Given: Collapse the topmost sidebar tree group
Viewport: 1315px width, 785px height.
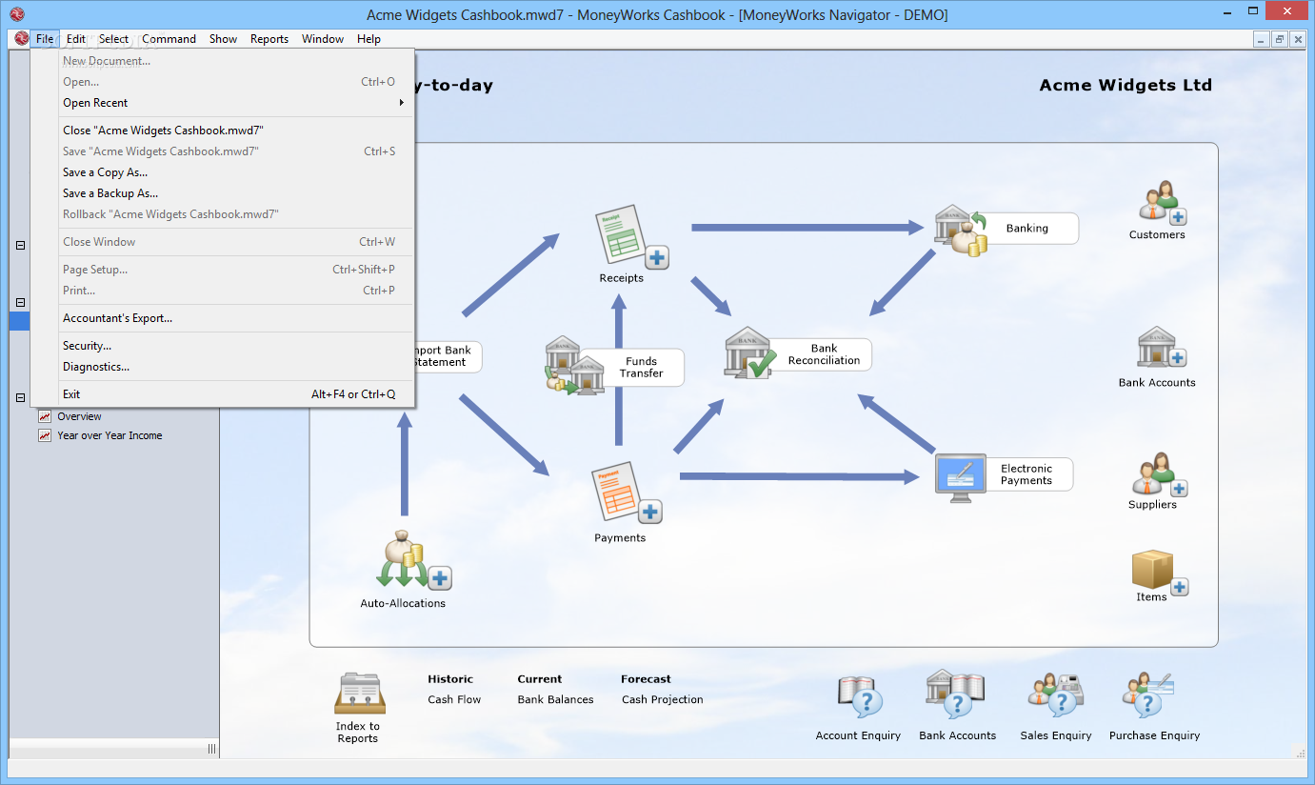Looking at the screenshot, I should click(x=20, y=246).
